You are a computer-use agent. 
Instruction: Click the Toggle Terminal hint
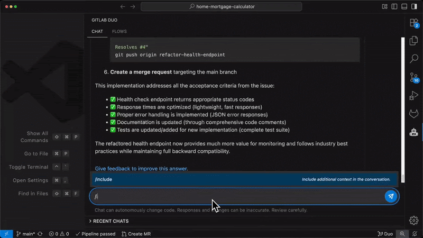29,167
